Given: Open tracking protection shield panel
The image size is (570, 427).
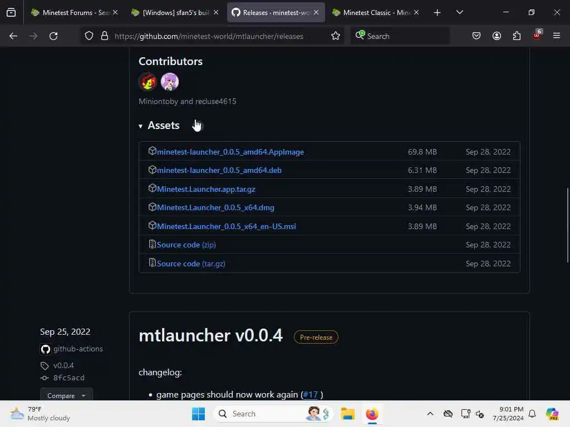Looking at the screenshot, I should tap(89, 36).
